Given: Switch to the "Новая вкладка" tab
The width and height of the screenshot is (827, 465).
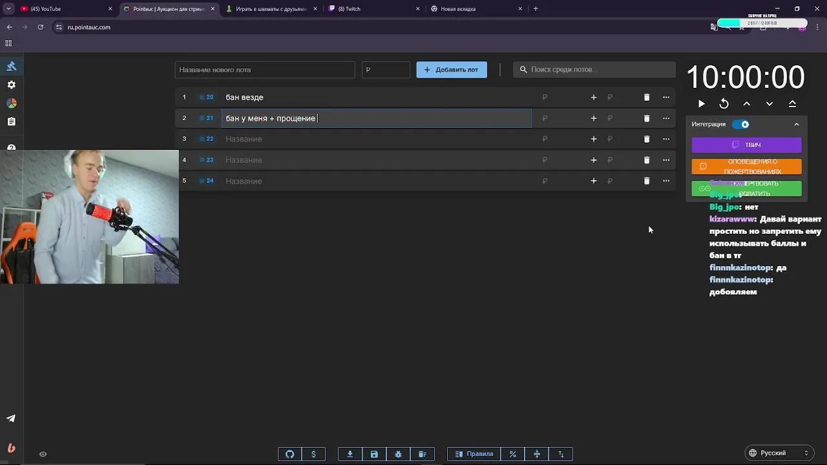Looking at the screenshot, I should tap(476, 9).
